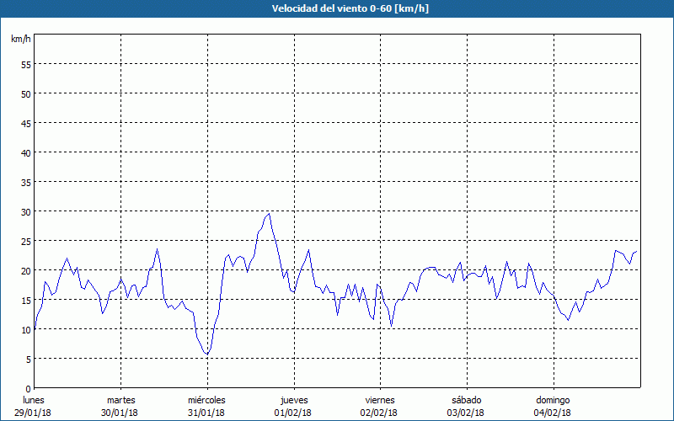Click the 'martes' day label

[120, 400]
